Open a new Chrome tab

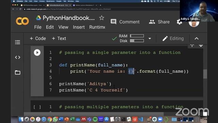point(100,5)
